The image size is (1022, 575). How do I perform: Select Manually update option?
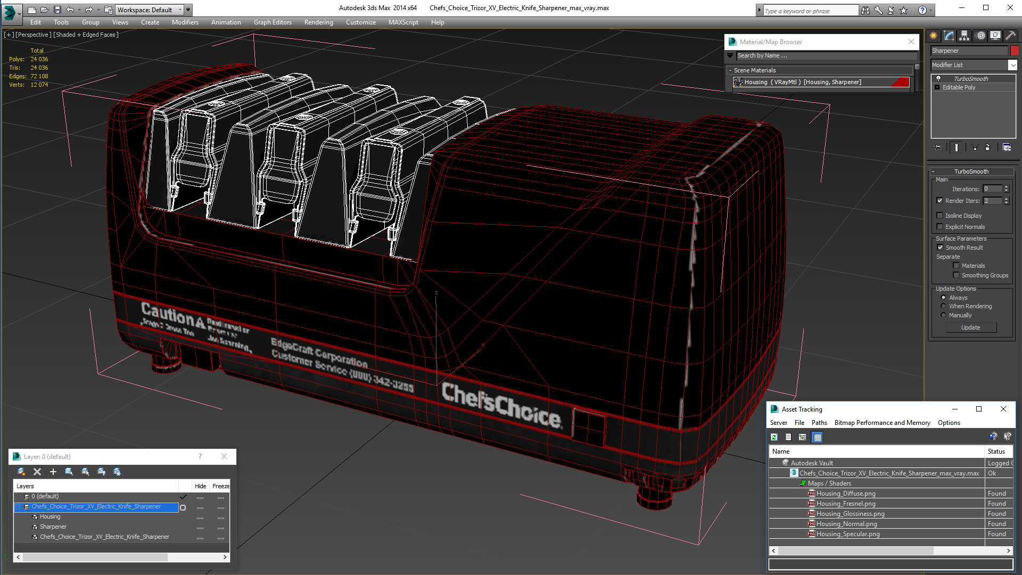pyautogui.click(x=944, y=315)
